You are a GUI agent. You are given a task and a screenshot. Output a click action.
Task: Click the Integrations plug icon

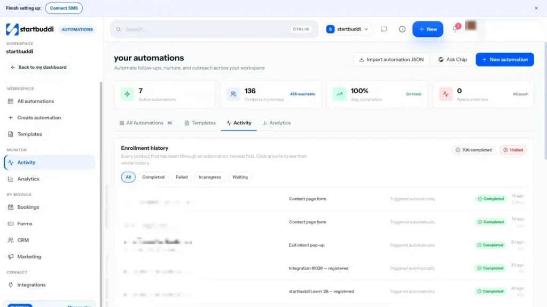pos(11,285)
